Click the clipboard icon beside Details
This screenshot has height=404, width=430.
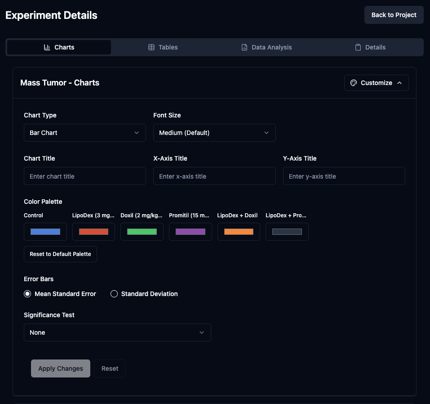click(358, 47)
